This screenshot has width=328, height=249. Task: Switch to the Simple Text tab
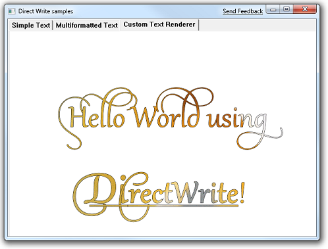(x=31, y=25)
